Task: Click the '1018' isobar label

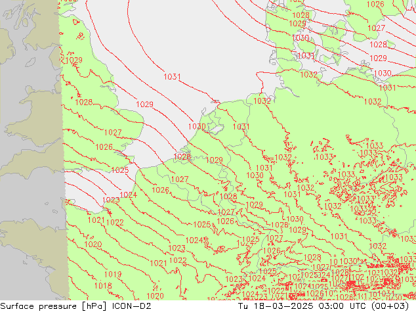Action: point(103,286)
